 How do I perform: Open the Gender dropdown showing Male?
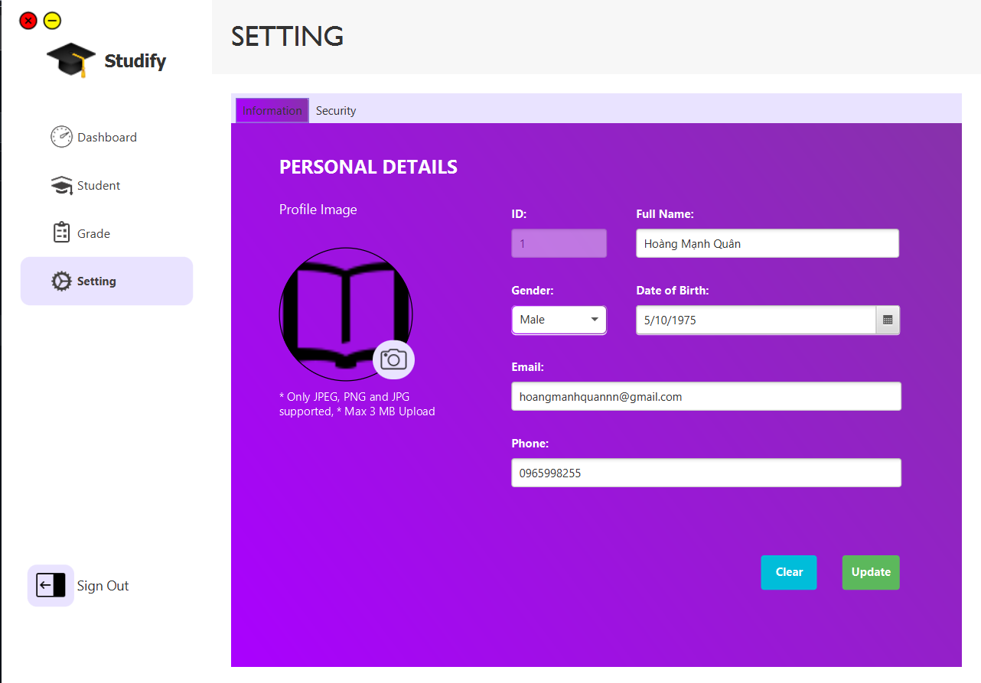[x=559, y=320]
